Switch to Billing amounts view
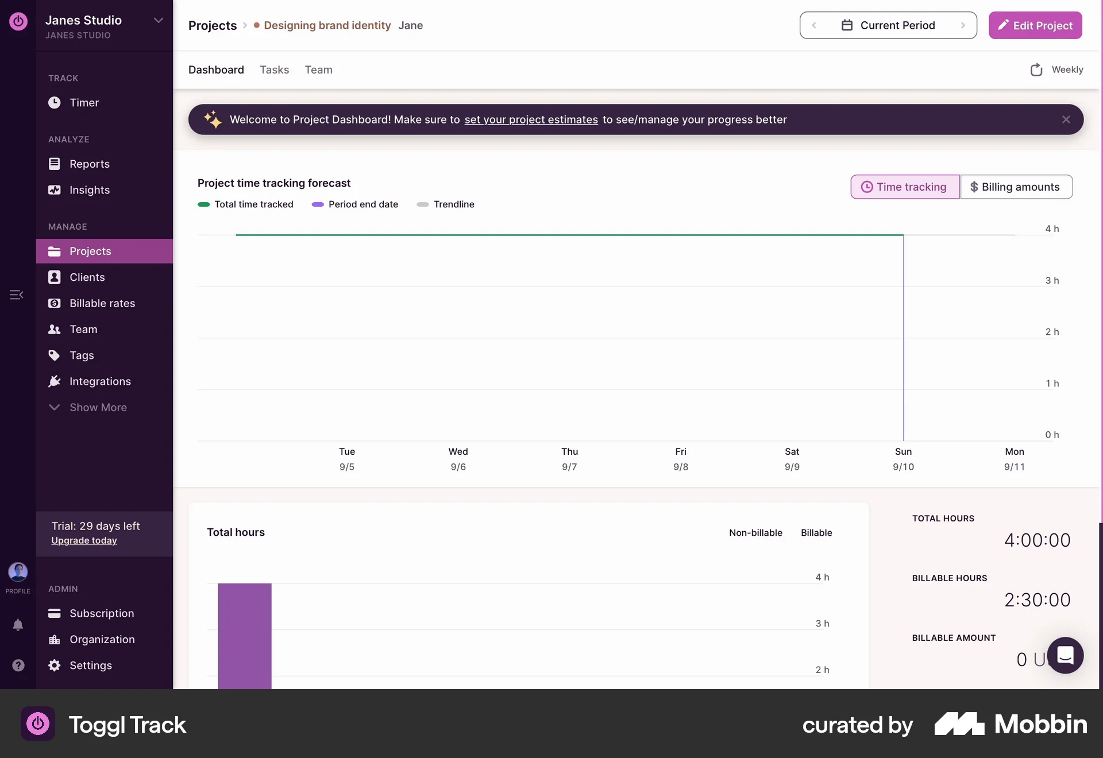1103x758 pixels. pos(1017,187)
